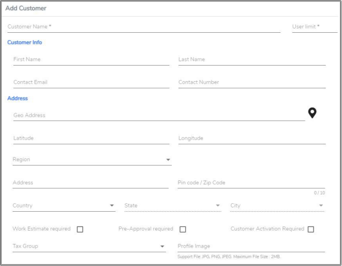Open the Region dropdown
Viewport: 342px width, 266px height.
(92, 160)
